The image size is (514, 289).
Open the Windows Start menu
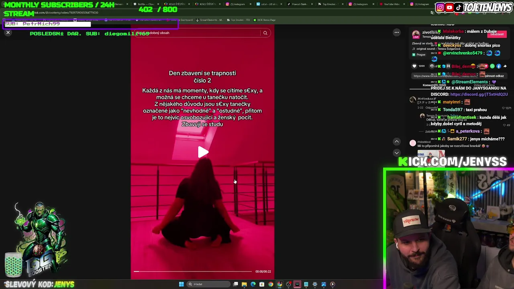(182, 284)
